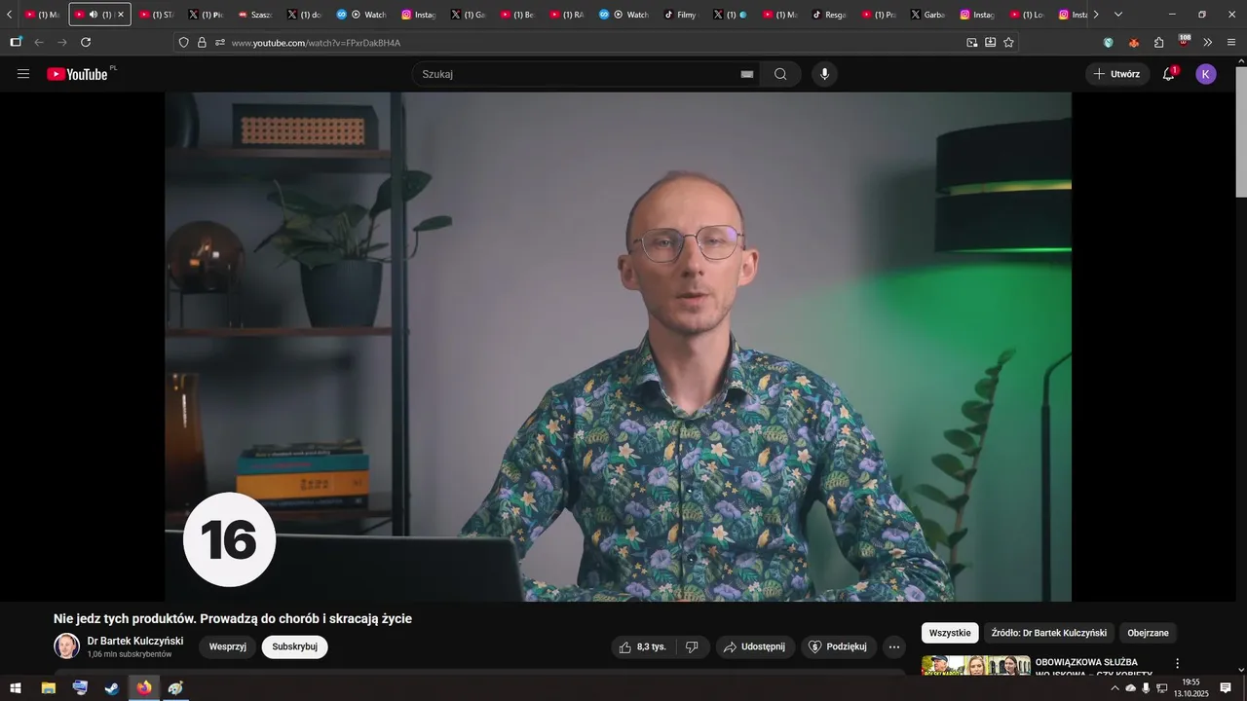
Task: Switch to the Resgat TikTok tab
Action: click(829, 15)
